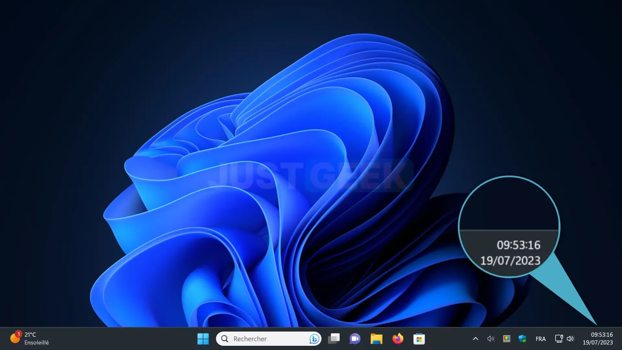Click the speaker icon next to the tray chevron

click(x=491, y=339)
